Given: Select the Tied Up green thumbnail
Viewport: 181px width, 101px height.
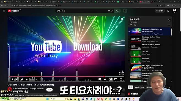Looking at the screenshot, I should tap(136, 54).
